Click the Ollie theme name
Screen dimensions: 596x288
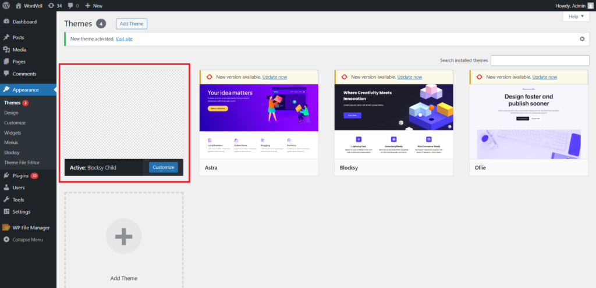click(x=480, y=167)
